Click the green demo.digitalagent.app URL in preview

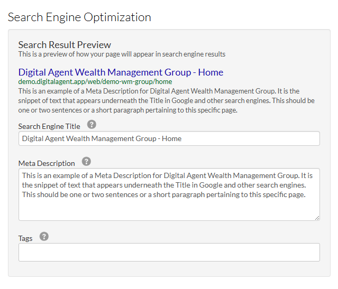[95, 82]
